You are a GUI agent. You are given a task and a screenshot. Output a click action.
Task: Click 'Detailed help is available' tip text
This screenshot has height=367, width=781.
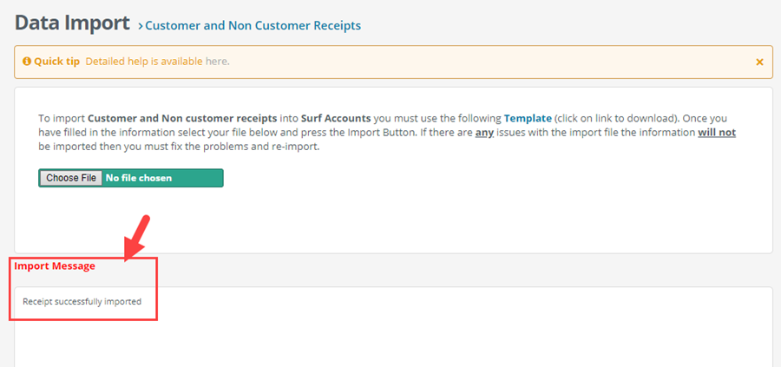[144, 62]
